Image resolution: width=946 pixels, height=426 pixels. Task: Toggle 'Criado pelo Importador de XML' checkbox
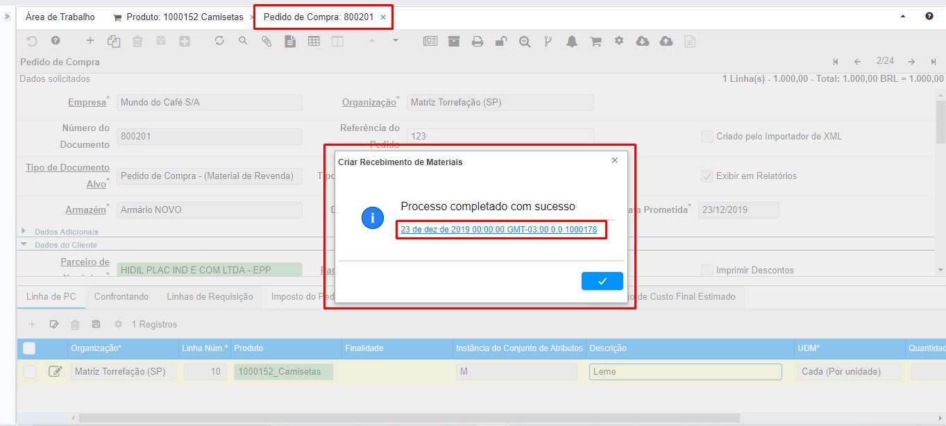pos(707,137)
